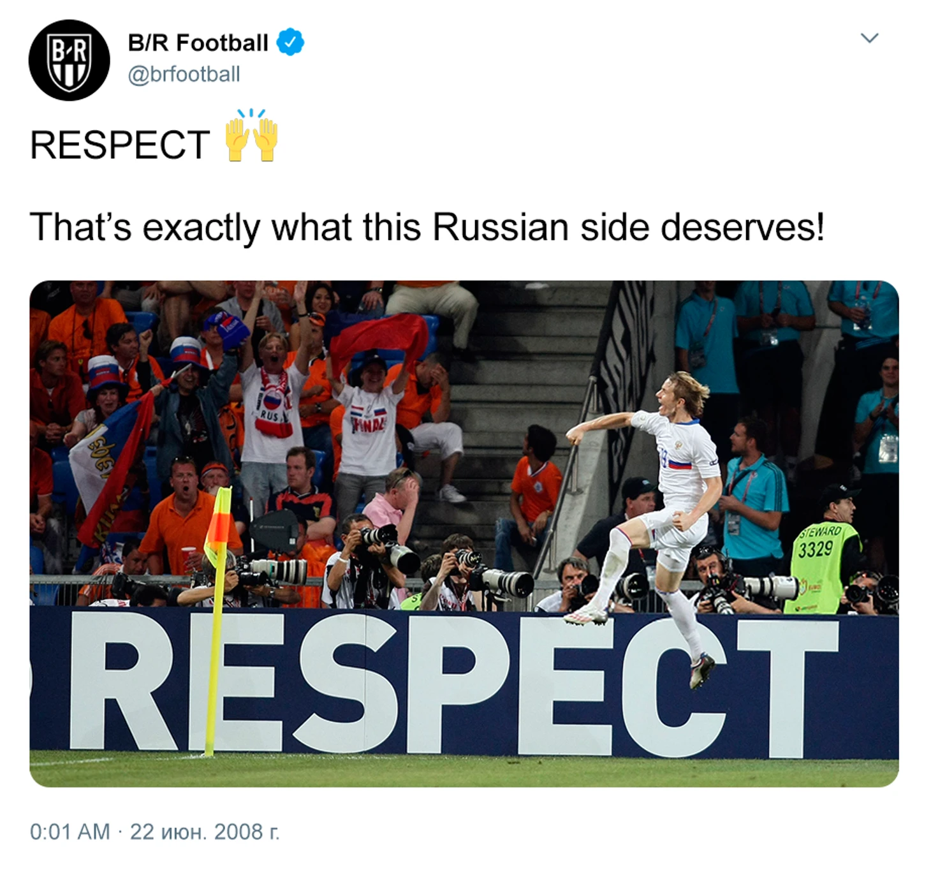Screen dimensions: 931x877
Task: Click the green grass strip below the board
Action: point(464,772)
